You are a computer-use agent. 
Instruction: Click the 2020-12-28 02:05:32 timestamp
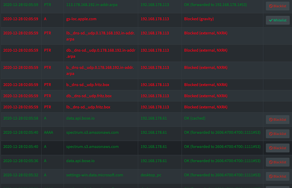(21, 175)
